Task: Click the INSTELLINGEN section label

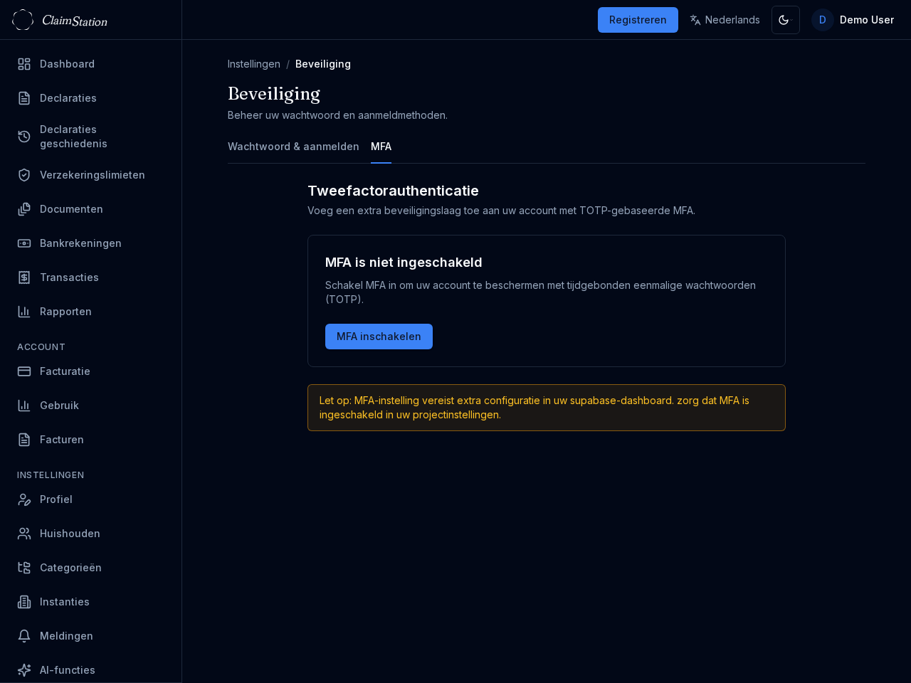Action: (51, 475)
